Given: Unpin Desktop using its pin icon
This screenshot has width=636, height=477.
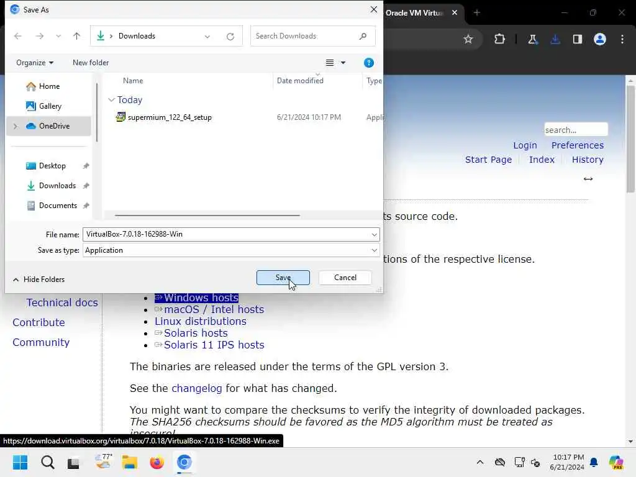Looking at the screenshot, I should [86, 166].
